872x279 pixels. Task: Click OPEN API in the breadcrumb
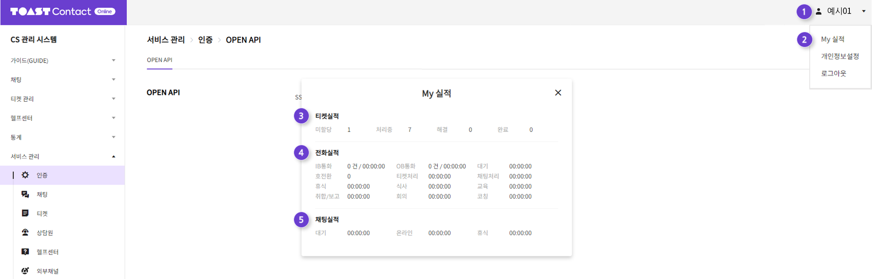(x=243, y=40)
